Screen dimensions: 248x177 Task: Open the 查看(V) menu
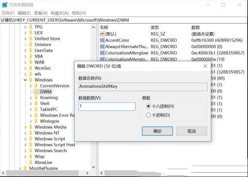41,13
